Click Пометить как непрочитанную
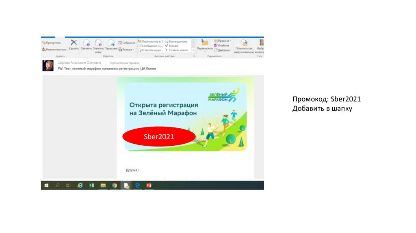This screenshot has width=416, height=233. (244, 46)
